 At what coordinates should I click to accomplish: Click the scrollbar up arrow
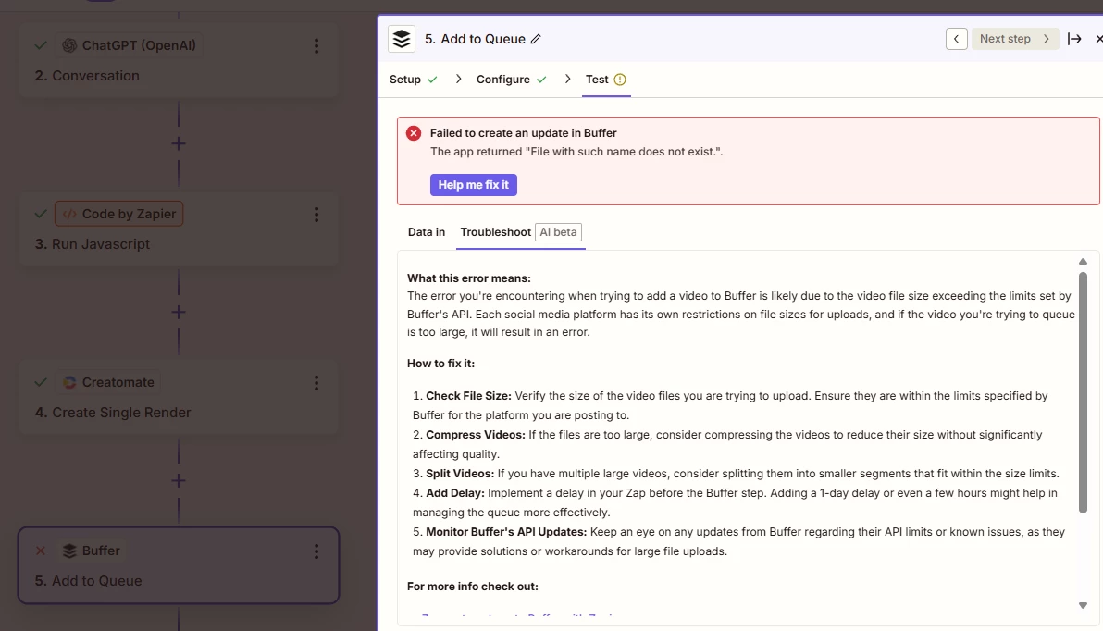tap(1083, 262)
